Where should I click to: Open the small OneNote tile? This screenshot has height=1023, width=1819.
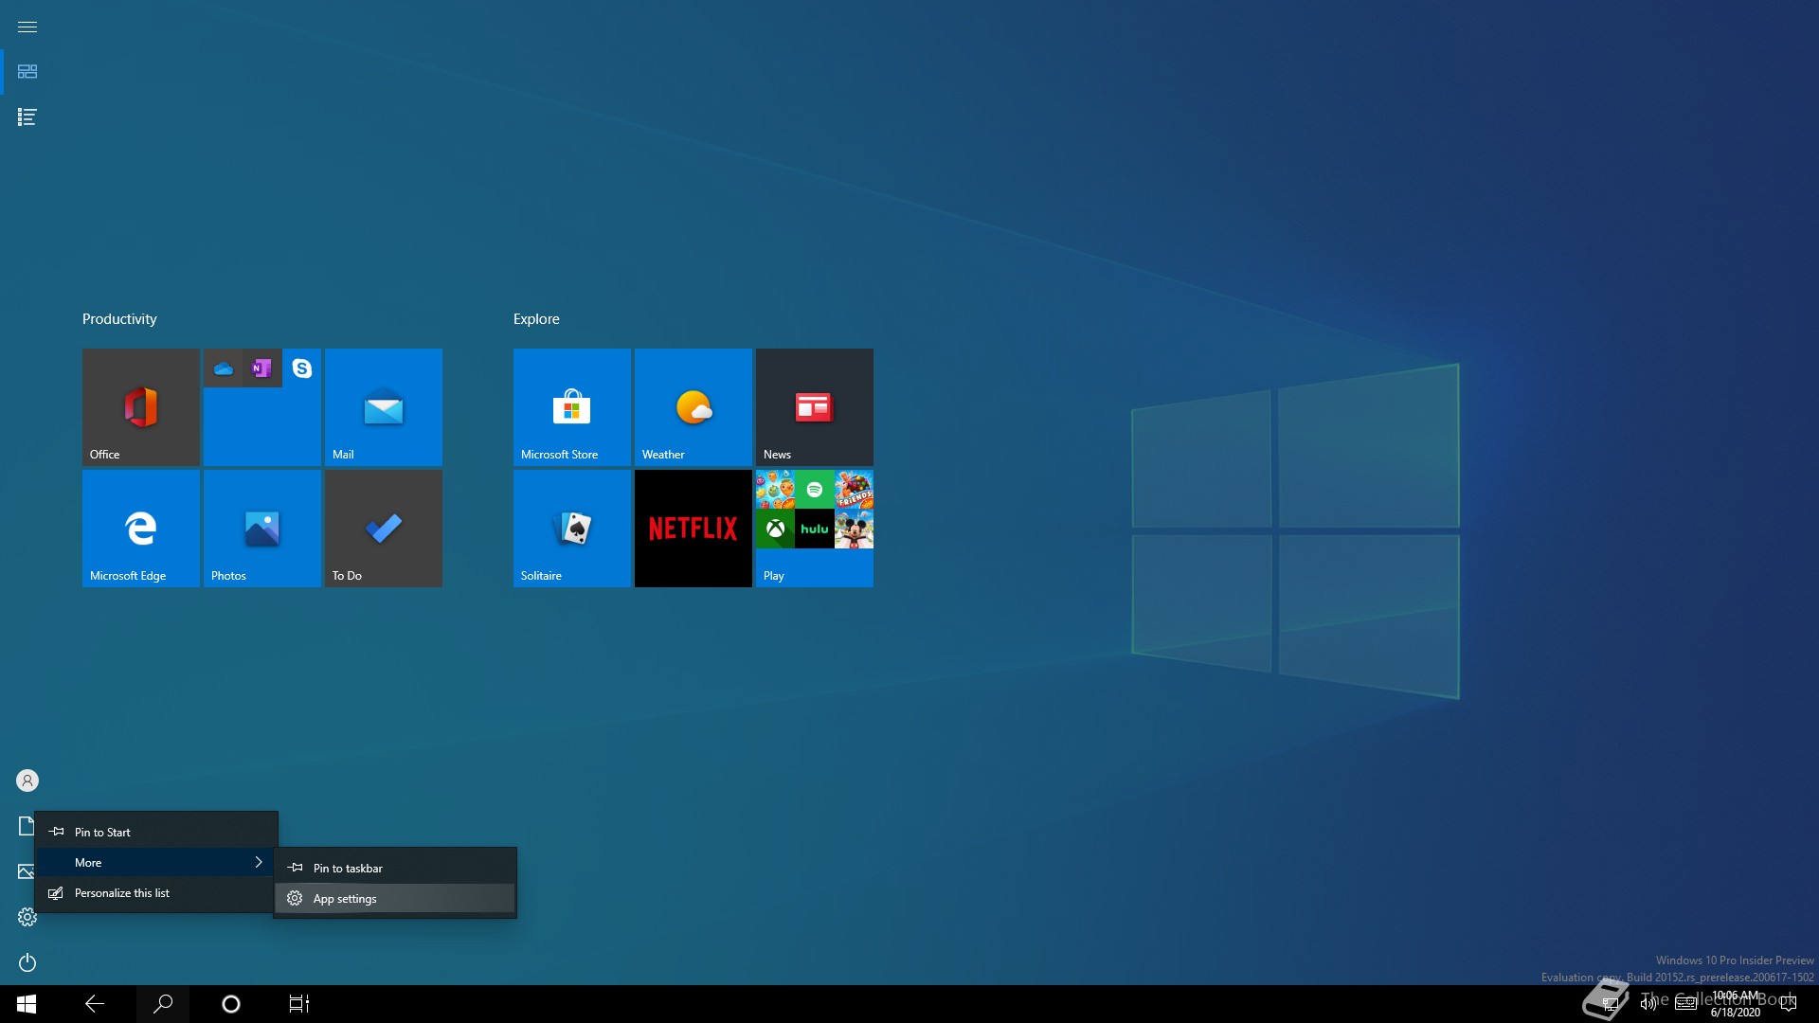click(262, 368)
